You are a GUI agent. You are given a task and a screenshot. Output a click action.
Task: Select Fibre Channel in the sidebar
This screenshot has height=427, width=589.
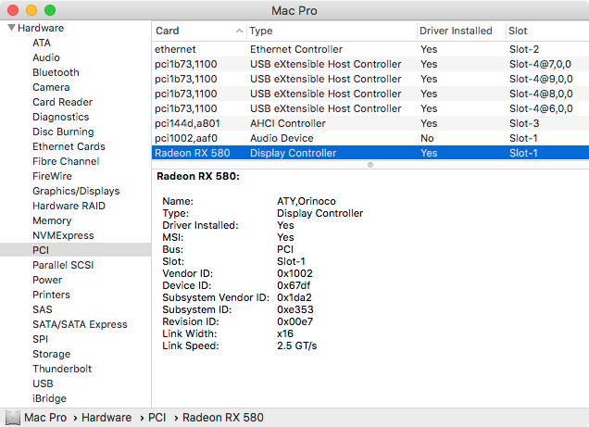[66, 161]
